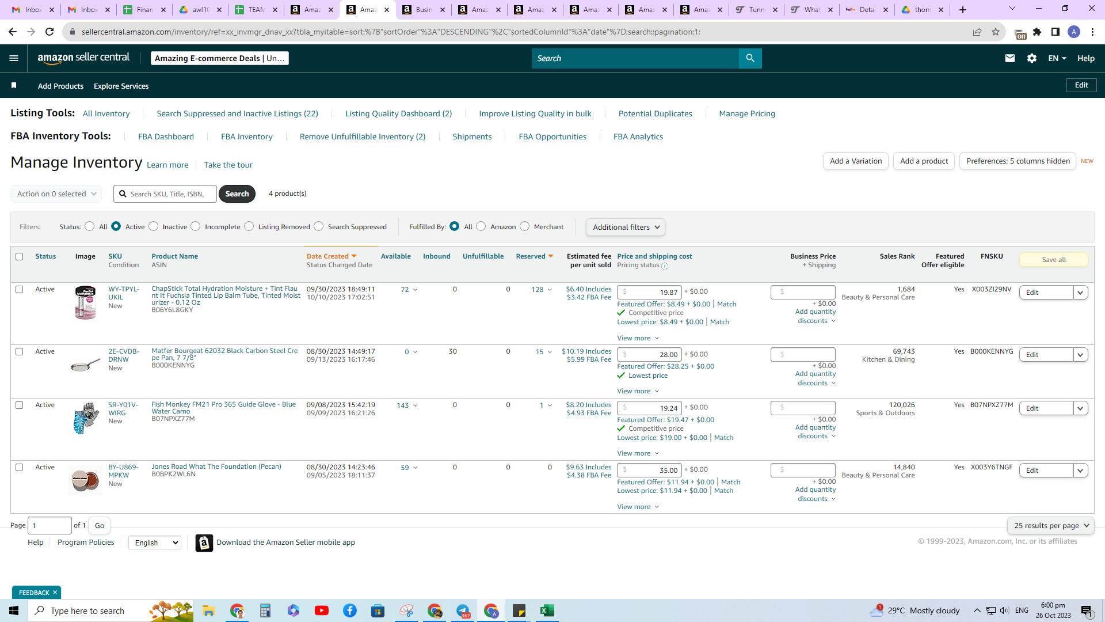Go back using browser back arrow

coord(13,32)
